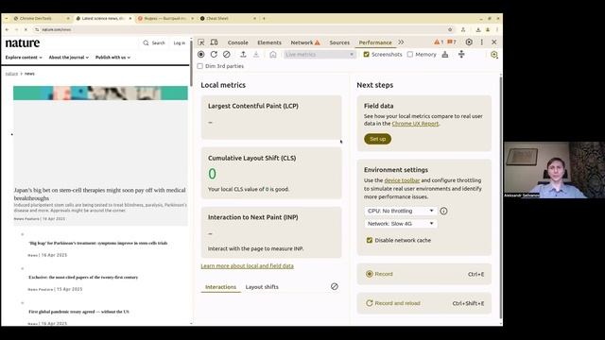Expand the Publish with us menu
The image size is (605, 340).
[x=113, y=58]
